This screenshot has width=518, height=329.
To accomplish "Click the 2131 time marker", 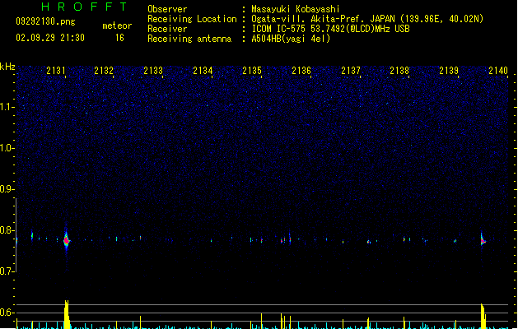I will tap(56, 71).
